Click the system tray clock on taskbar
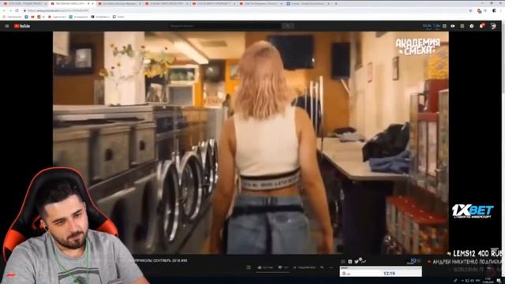Screen dimensions: 505x284 click(x=488, y=281)
